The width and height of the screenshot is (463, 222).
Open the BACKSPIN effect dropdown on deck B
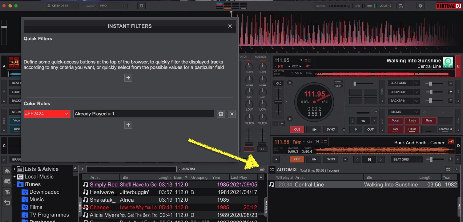point(403,100)
